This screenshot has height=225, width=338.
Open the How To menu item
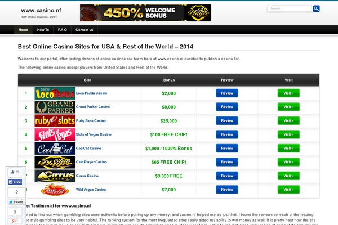(43, 30)
